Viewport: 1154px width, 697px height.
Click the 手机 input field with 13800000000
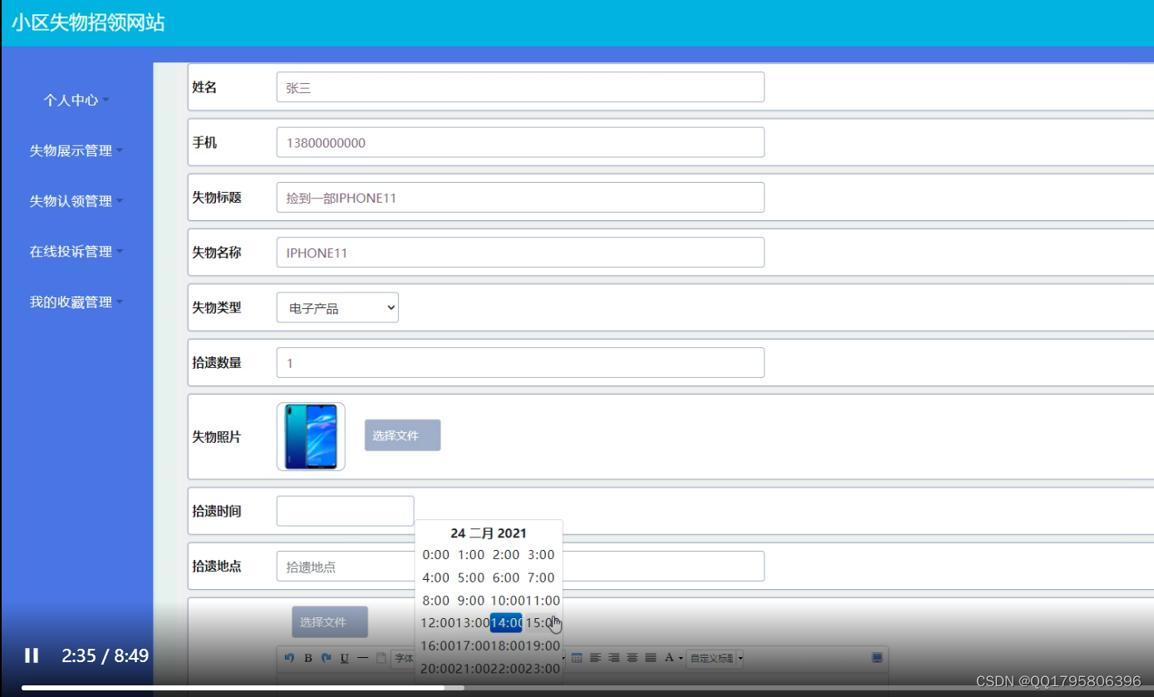click(520, 142)
